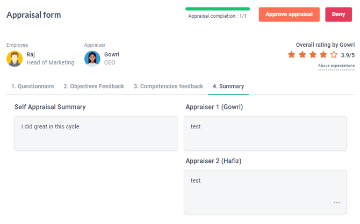
Task: Click Raj's employee avatar
Action: click(x=15, y=59)
